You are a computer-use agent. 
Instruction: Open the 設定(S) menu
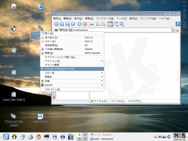[133, 18]
